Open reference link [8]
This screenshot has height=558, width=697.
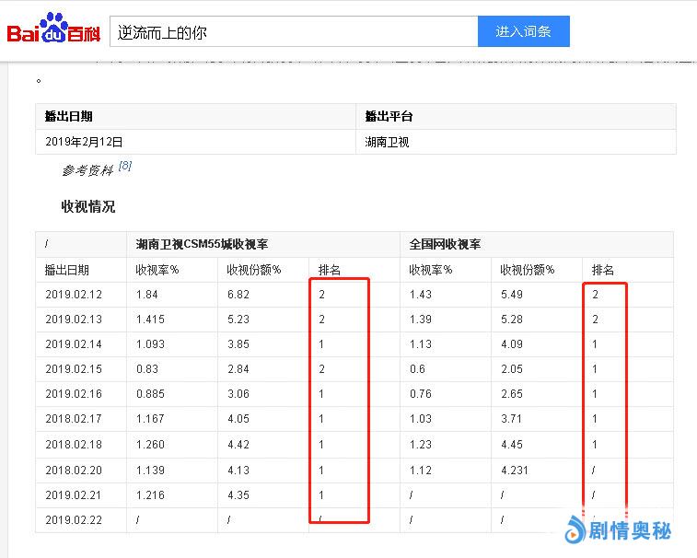125,166
